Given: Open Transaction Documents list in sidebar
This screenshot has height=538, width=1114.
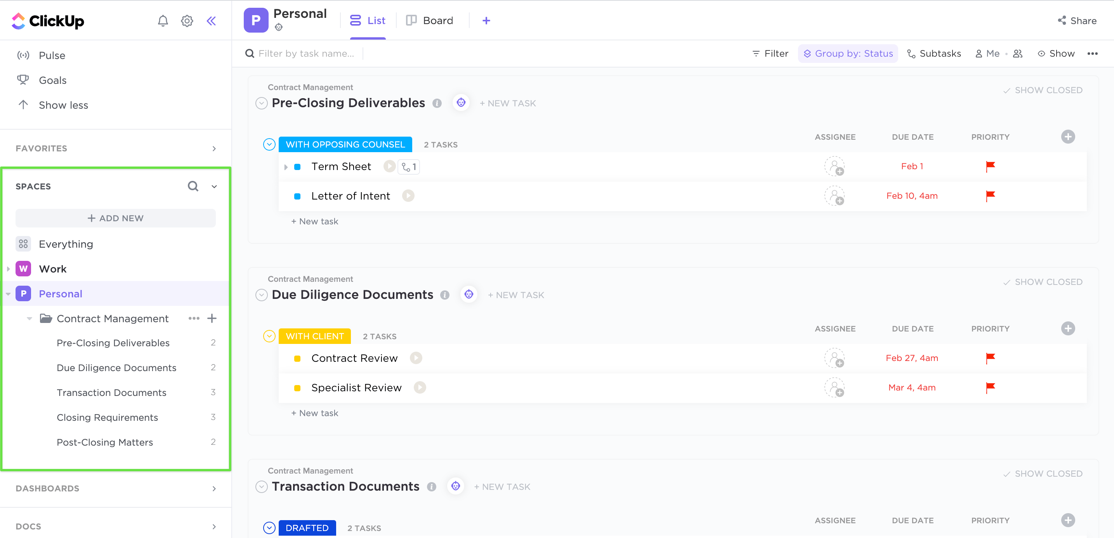Looking at the screenshot, I should (111, 392).
